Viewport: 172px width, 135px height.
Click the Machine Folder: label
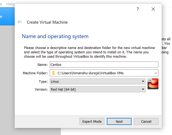[x=35, y=73]
